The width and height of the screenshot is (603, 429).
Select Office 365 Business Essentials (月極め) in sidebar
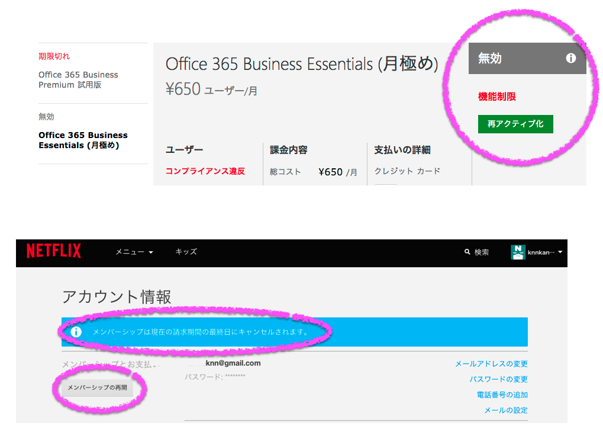click(x=83, y=140)
